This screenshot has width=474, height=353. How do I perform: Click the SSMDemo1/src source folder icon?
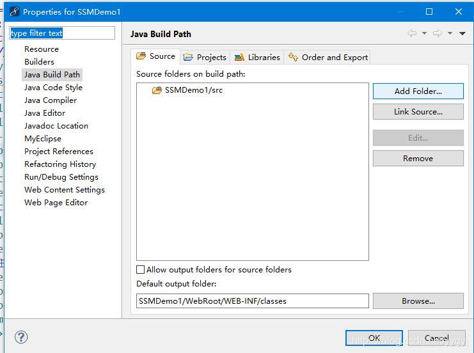pos(157,90)
